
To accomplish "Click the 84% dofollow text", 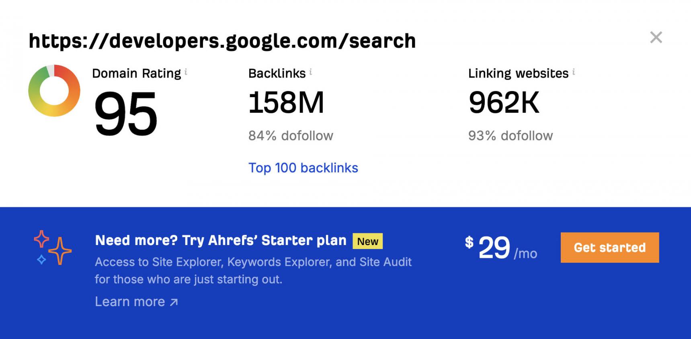I will tap(291, 136).
